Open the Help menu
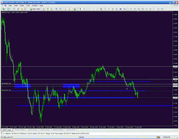 pos(41,5)
